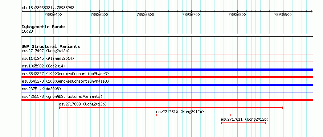Click the Cytogenetic Bands track heading

pyautogui.click(x=43, y=27)
